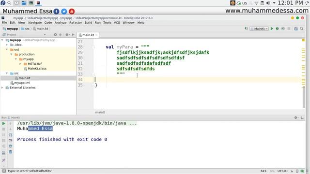Image resolution: width=310 pixels, height=174 pixels.
Task: Click UTF-8 encoding in status bar
Action: [x=282, y=171]
